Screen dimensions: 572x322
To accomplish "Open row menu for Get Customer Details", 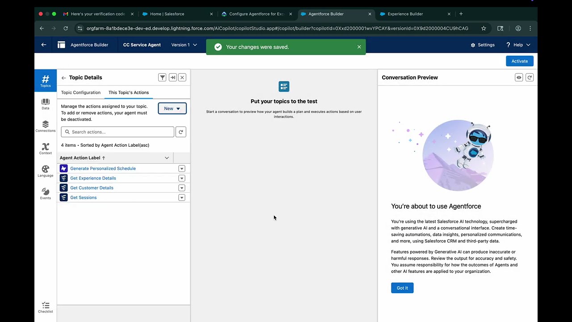I will tap(182, 188).
